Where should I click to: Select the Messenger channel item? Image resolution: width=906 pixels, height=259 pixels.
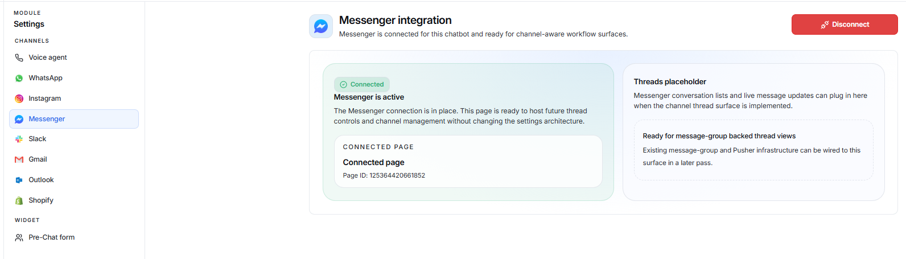pos(74,119)
